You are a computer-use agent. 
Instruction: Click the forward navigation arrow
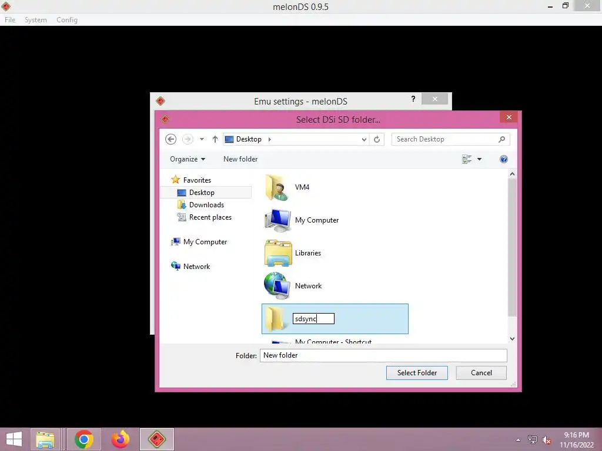[x=188, y=139]
